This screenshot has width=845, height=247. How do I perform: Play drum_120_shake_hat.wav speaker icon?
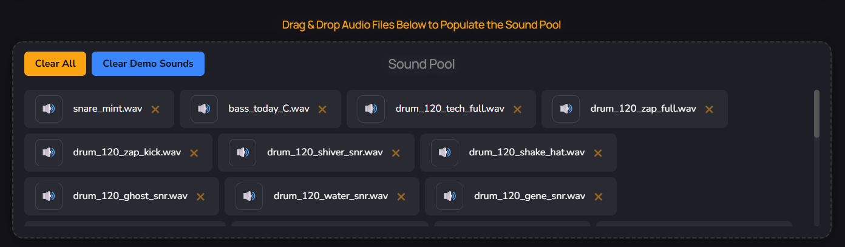(444, 153)
